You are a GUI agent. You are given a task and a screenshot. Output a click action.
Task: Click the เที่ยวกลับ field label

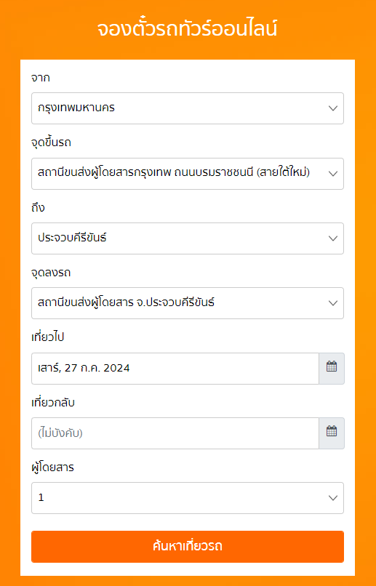tap(53, 403)
